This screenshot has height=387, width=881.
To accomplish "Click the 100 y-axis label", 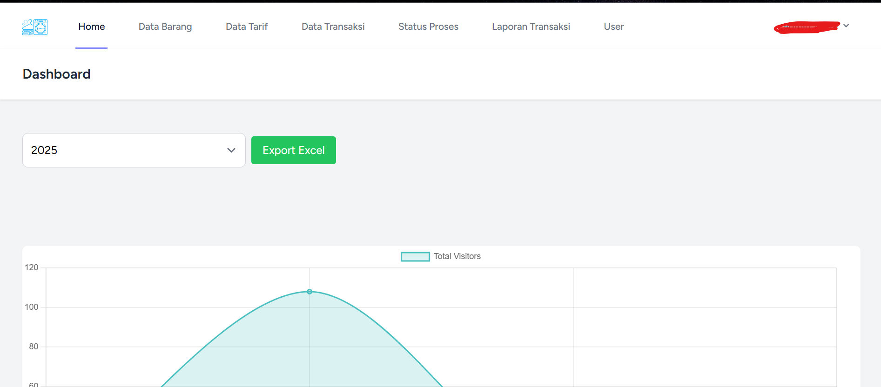I will pos(32,307).
